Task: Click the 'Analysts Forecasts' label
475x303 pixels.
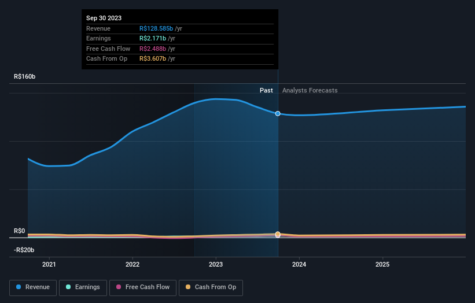Action: pyautogui.click(x=310, y=90)
